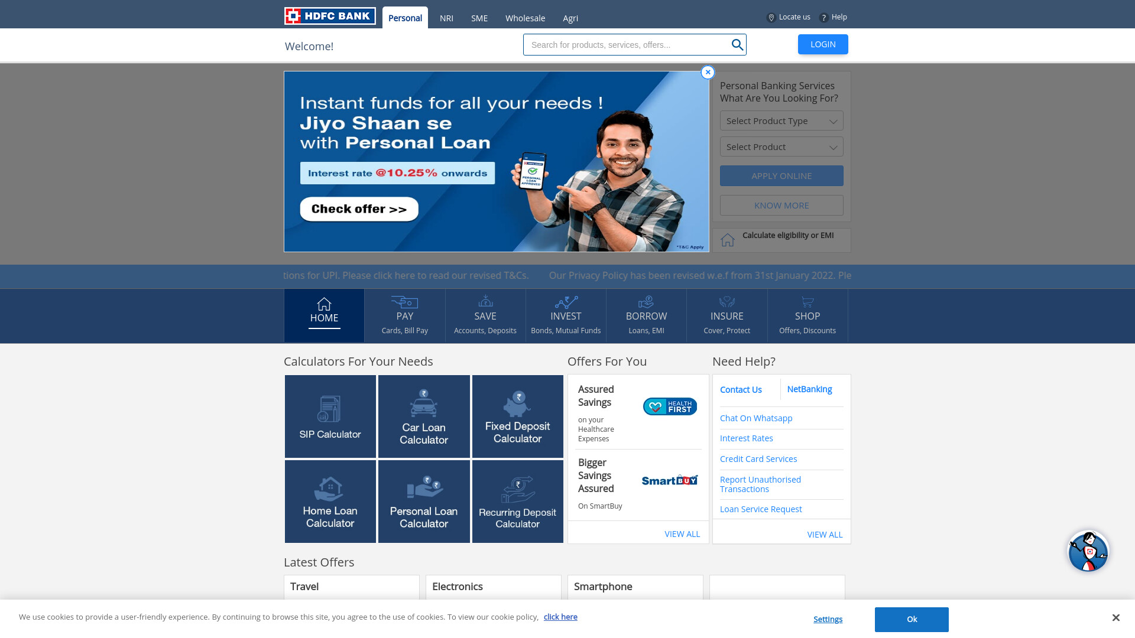Click the Interest rate @10.25% onwards label
The width and height of the screenshot is (1135, 638).
(397, 173)
